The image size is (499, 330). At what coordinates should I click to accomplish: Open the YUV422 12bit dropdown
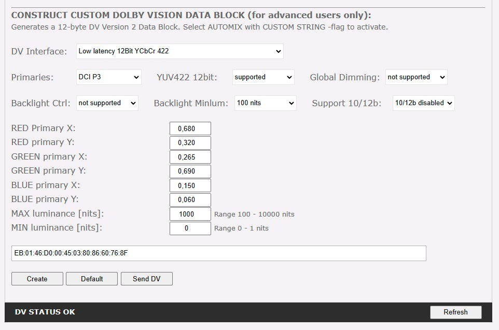(264, 77)
